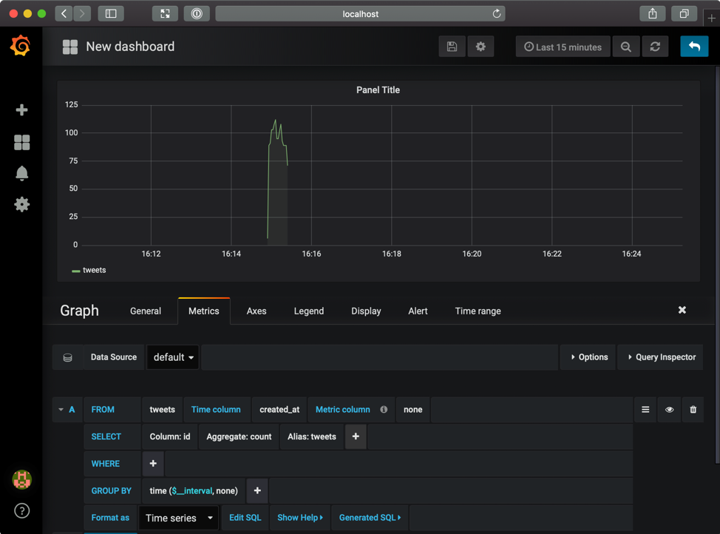The image size is (720, 534).
Task: Open the Configuration gear in the sidebar
Action: point(21,204)
